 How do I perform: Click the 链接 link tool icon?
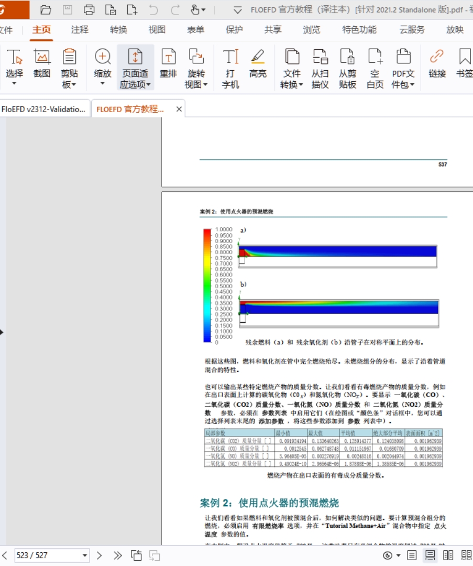click(437, 66)
